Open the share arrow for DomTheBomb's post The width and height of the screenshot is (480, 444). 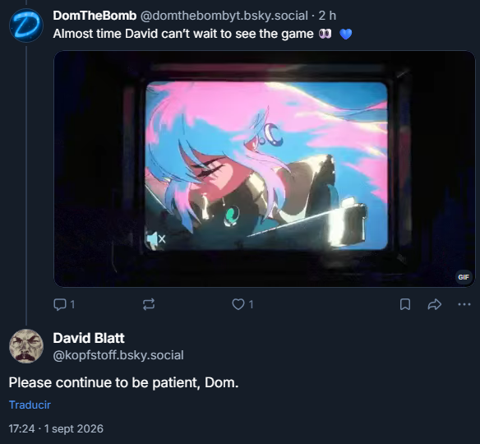(435, 304)
